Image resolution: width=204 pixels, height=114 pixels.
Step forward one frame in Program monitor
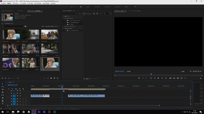[x=162, y=78]
